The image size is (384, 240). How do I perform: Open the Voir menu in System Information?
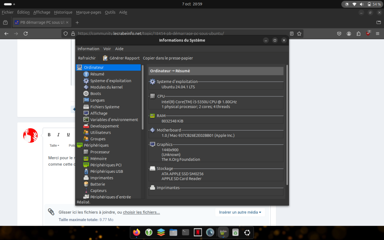pos(107,49)
